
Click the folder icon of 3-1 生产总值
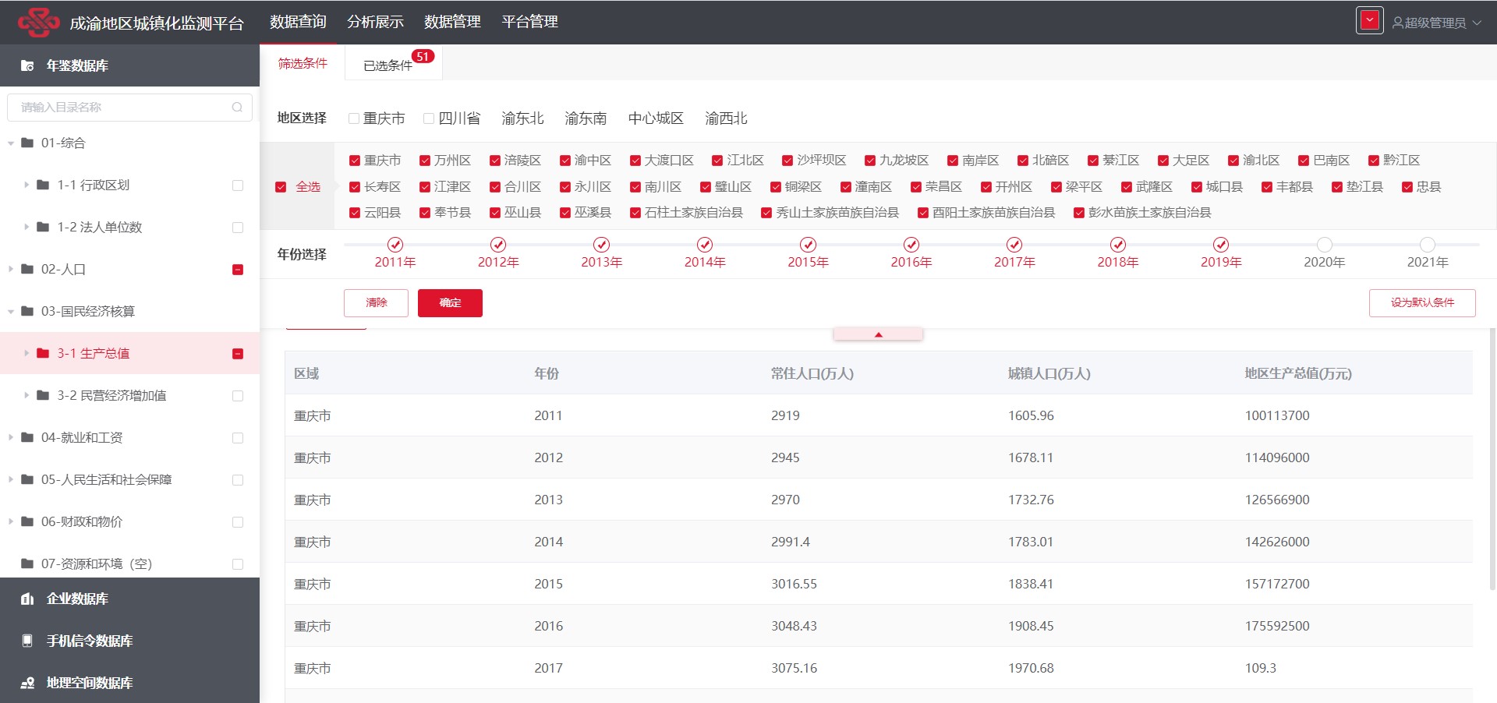43,353
